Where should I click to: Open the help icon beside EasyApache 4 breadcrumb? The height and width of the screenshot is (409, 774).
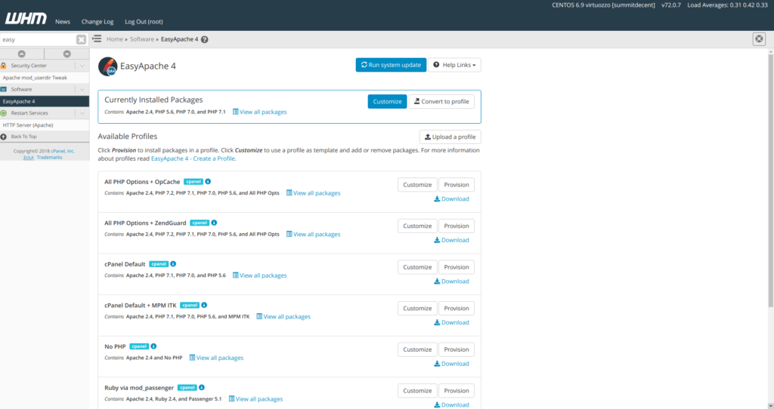pyautogui.click(x=205, y=39)
